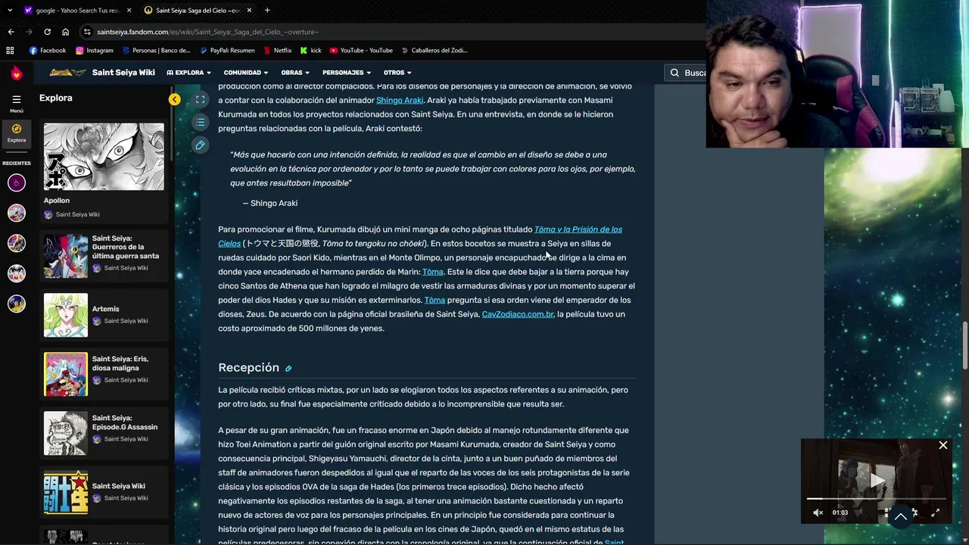
Task: Open the Saint Seiya wiki logo image
Action: pos(67,73)
